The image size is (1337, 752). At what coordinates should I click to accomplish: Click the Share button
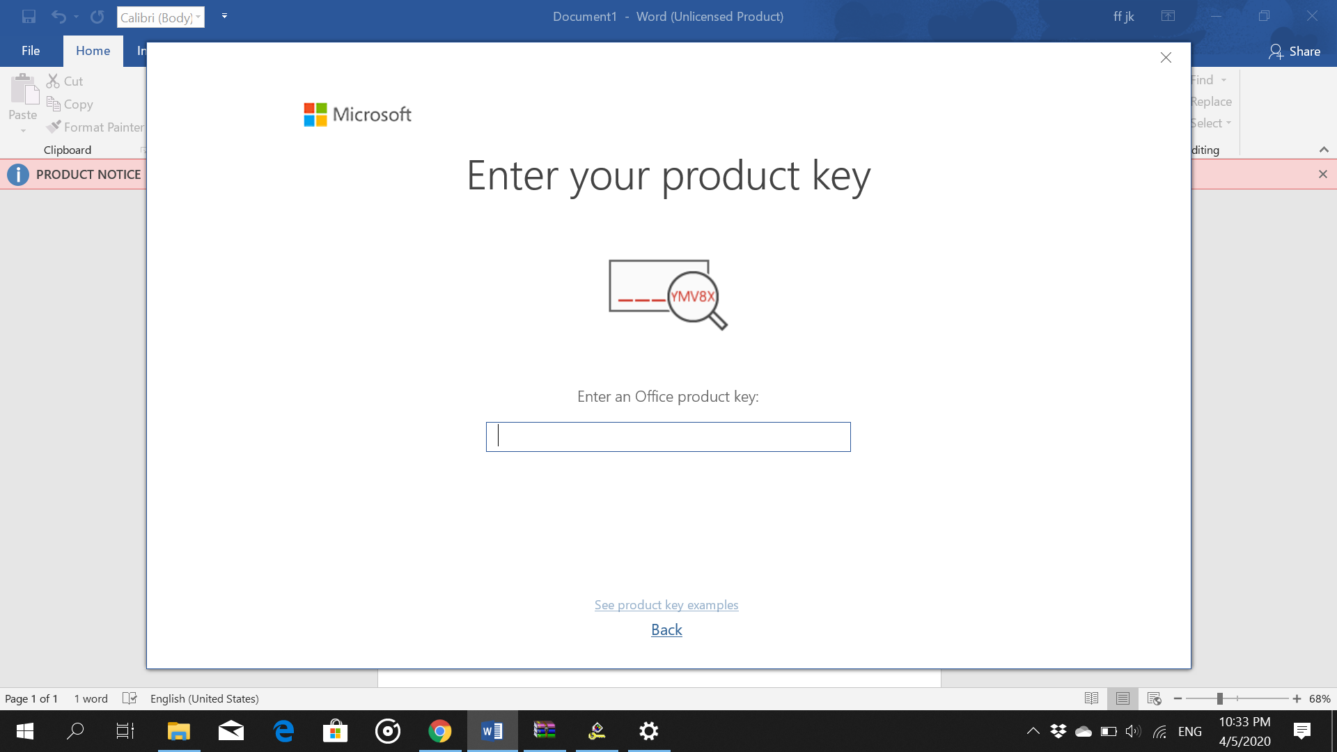(1295, 52)
